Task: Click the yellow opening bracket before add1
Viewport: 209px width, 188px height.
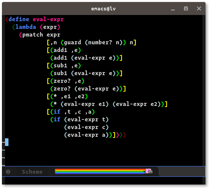Action: [x=48, y=50]
